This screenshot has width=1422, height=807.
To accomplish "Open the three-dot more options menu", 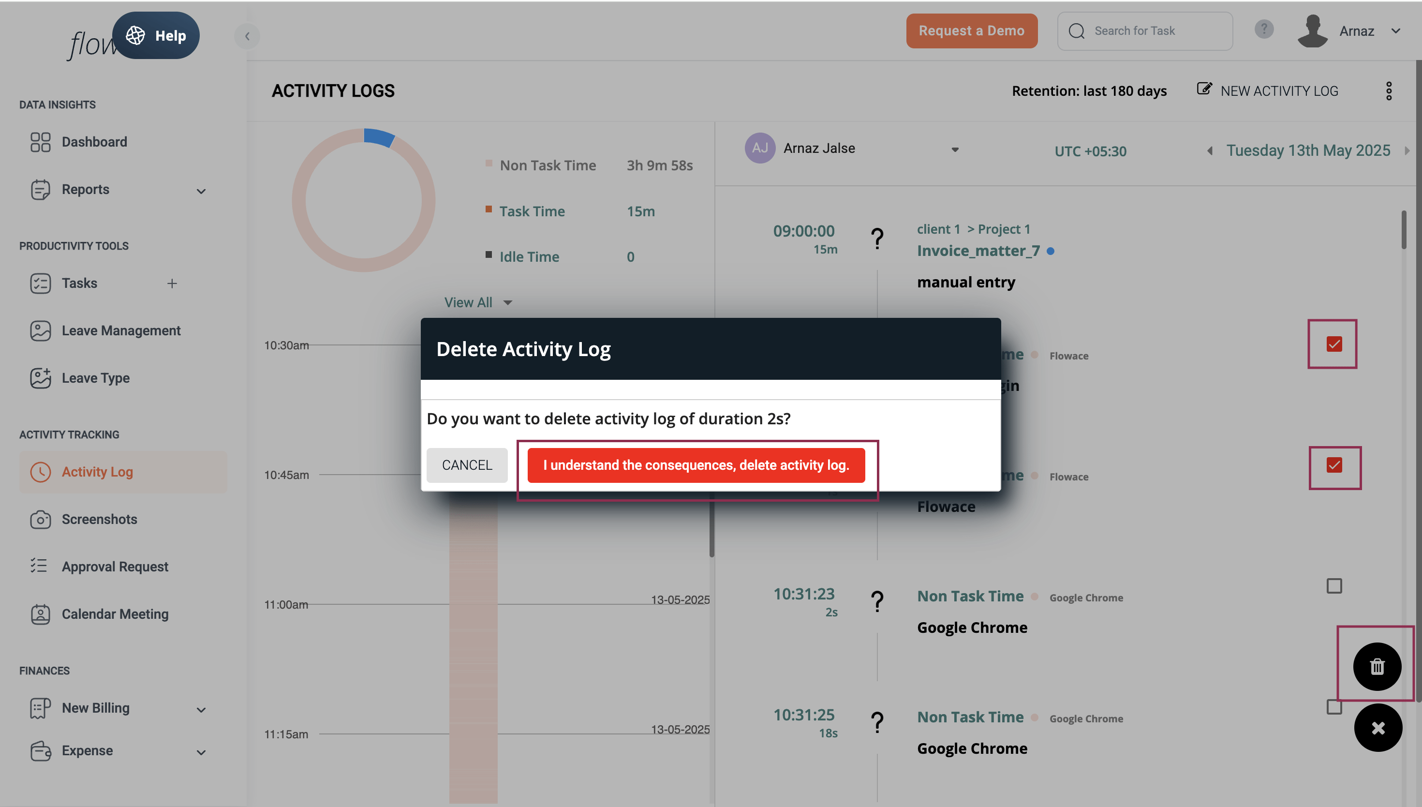I will pyautogui.click(x=1388, y=91).
